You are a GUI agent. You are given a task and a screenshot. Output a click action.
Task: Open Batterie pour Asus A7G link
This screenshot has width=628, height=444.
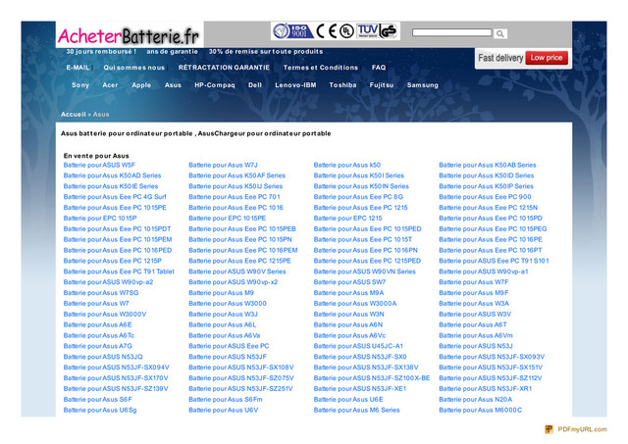point(98,346)
